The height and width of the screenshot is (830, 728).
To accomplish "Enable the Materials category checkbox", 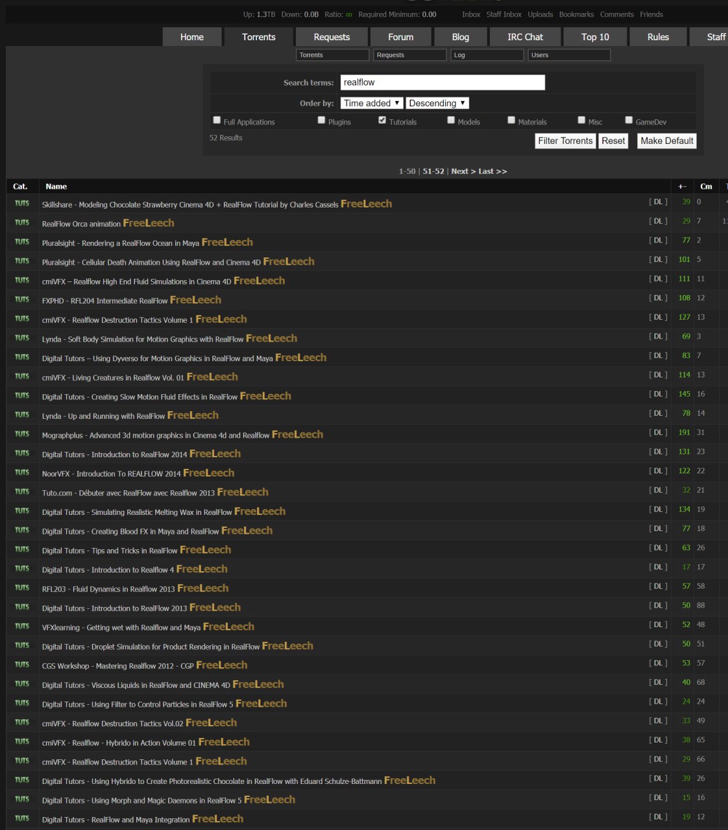I will tap(511, 120).
